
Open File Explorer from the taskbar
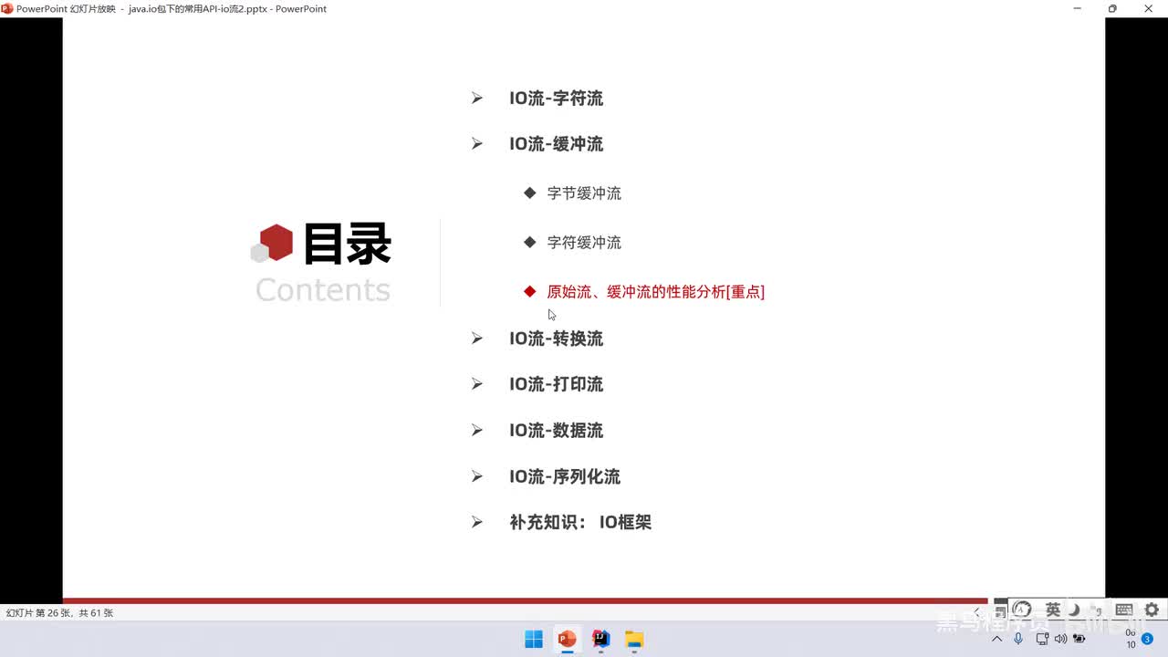click(634, 640)
